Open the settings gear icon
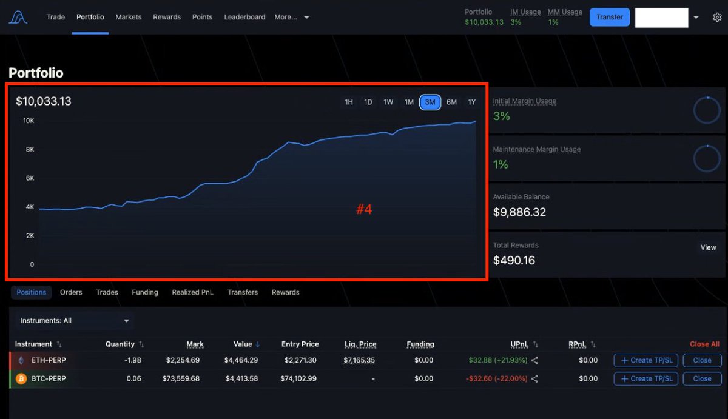This screenshot has width=728, height=419. click(717, 18)
